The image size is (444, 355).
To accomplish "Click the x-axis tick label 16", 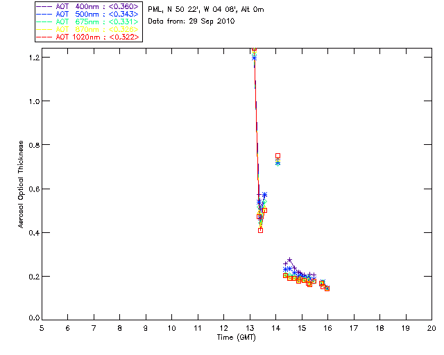I will click(x=328, y=328).
